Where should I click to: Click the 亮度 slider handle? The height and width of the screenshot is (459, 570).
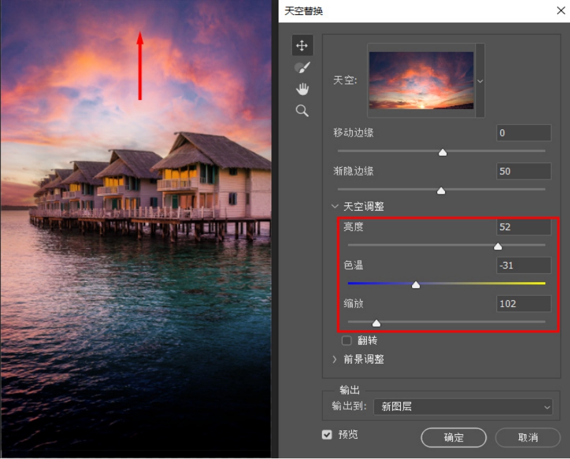coord(498,246)
